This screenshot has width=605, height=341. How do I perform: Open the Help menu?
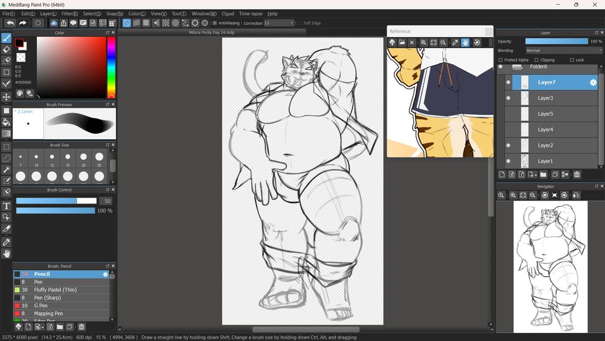point(272,13)
